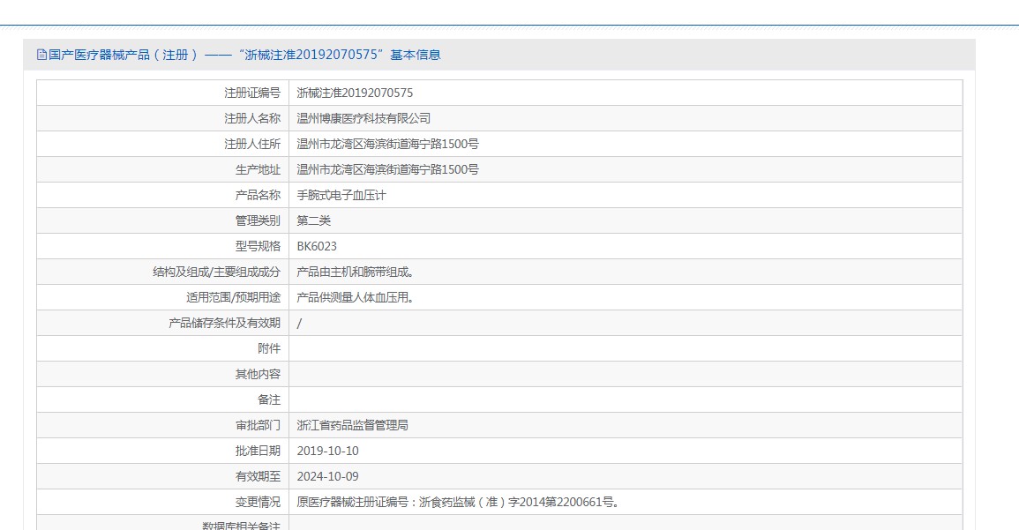Select the text 产品供测量人体血压用。

click(356, 297)
